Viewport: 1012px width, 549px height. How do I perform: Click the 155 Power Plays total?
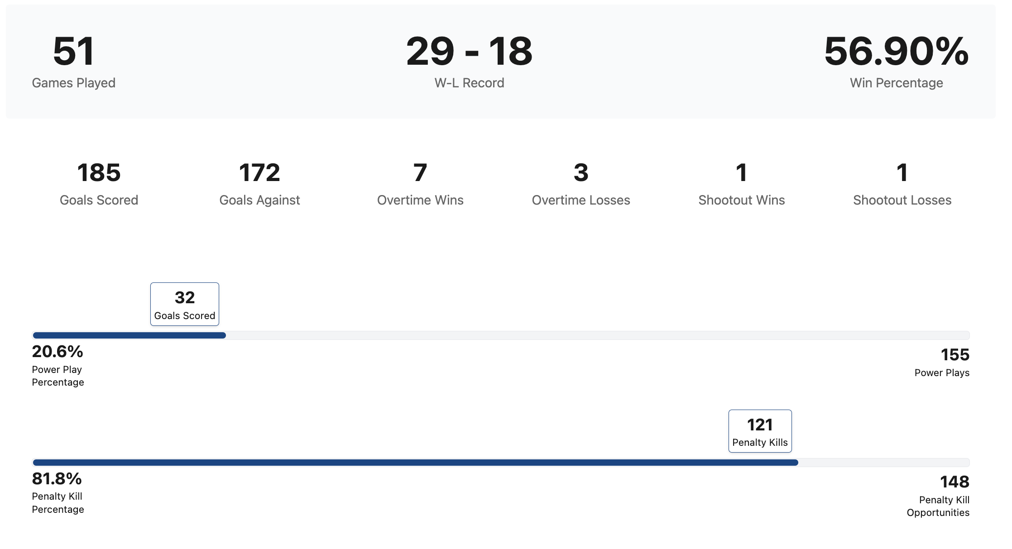(955, 355)
